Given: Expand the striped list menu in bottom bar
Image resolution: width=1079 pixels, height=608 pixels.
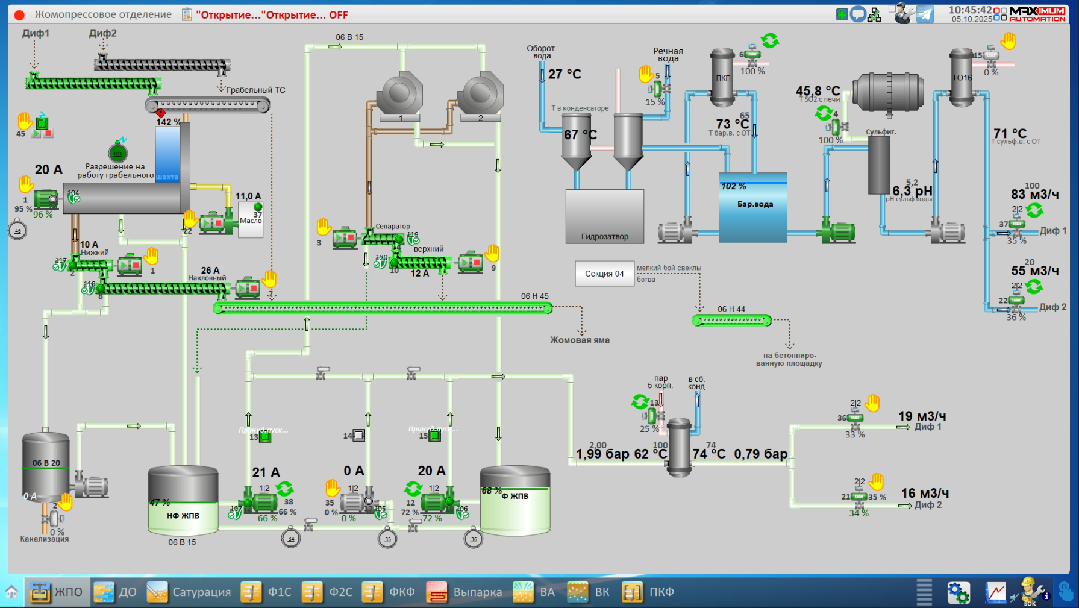Looking at the screenshot, I should 924,592.
